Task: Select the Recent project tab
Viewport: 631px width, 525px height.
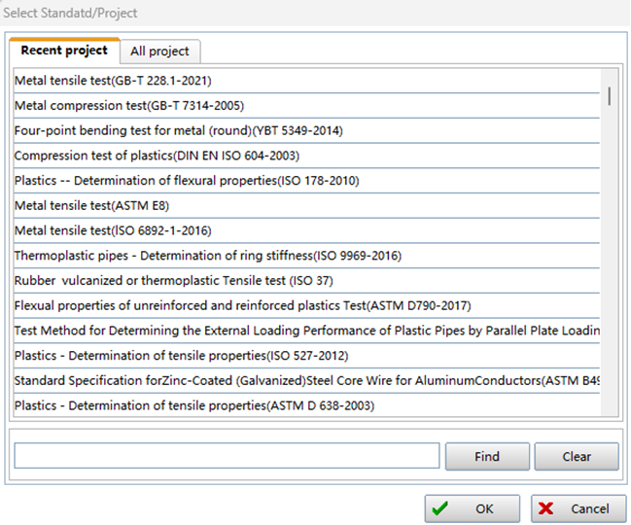Action: click(x=64, y=51)
